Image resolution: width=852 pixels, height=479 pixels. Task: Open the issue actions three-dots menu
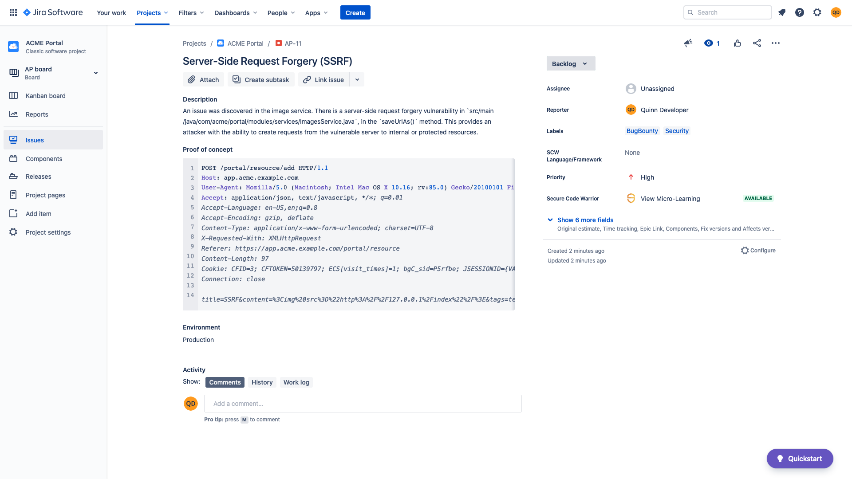click(776, 43)
